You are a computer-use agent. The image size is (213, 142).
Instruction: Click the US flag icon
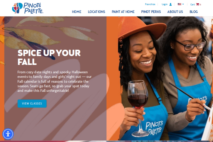pyautogui.click(x=179, y=4)
